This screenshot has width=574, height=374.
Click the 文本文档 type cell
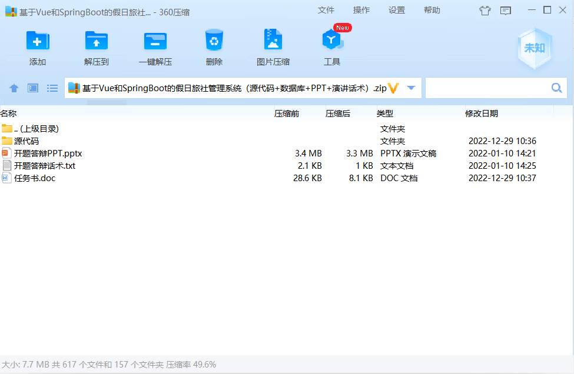coord(397,166)
